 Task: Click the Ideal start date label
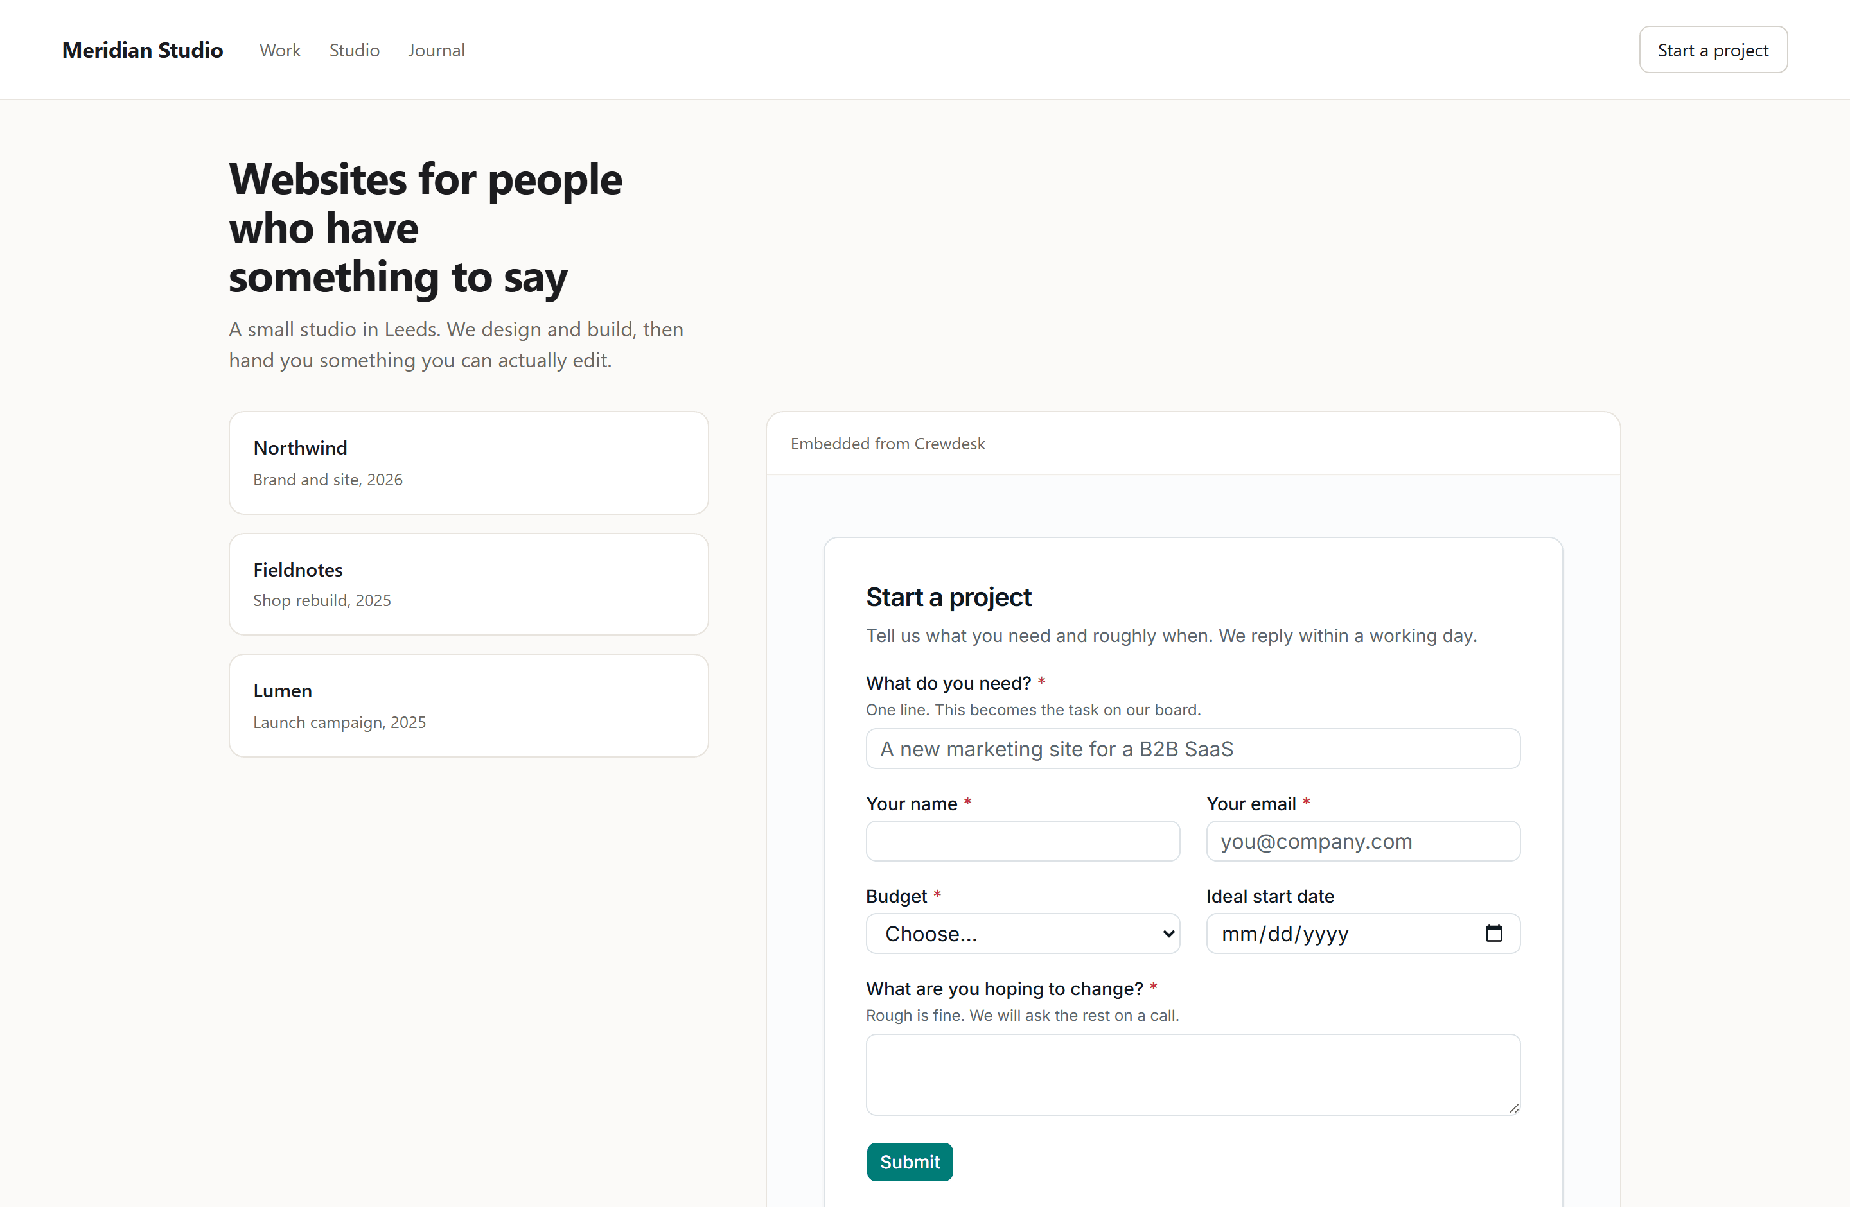pos(1270,896)
